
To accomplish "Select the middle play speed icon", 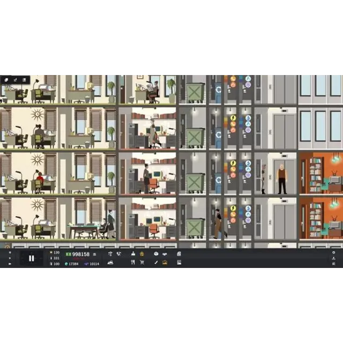I will tap(10, 258).
